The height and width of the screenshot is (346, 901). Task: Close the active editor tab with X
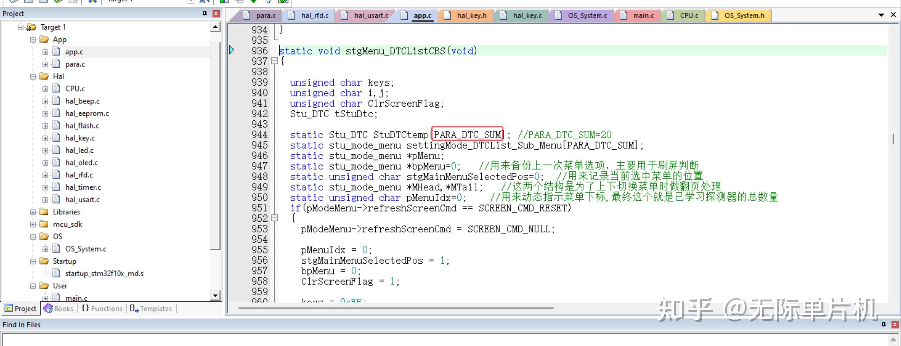893,15
